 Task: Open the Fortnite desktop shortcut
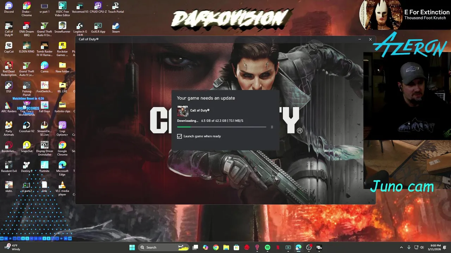[44, 167]
